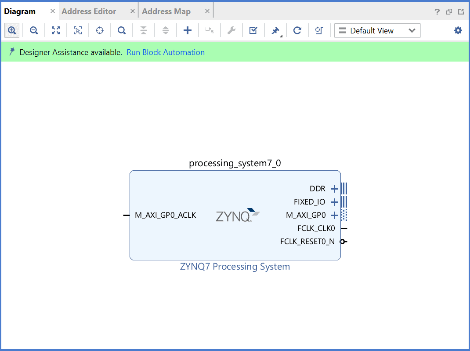Validate design with the checkmark icon
Viewport: 470px width, 351px height.
(x=253, y=30)
